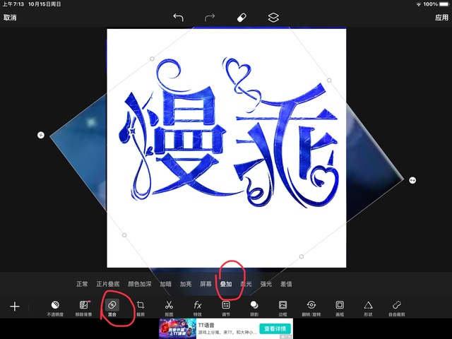
Task: Select the 阴影 shadow tool
Action: [x=254, y=307]
